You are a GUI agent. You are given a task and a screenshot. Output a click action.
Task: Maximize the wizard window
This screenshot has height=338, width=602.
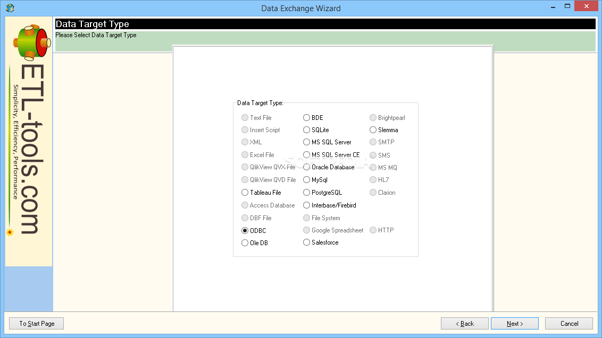pyautogui.click(x=567, y=6)
